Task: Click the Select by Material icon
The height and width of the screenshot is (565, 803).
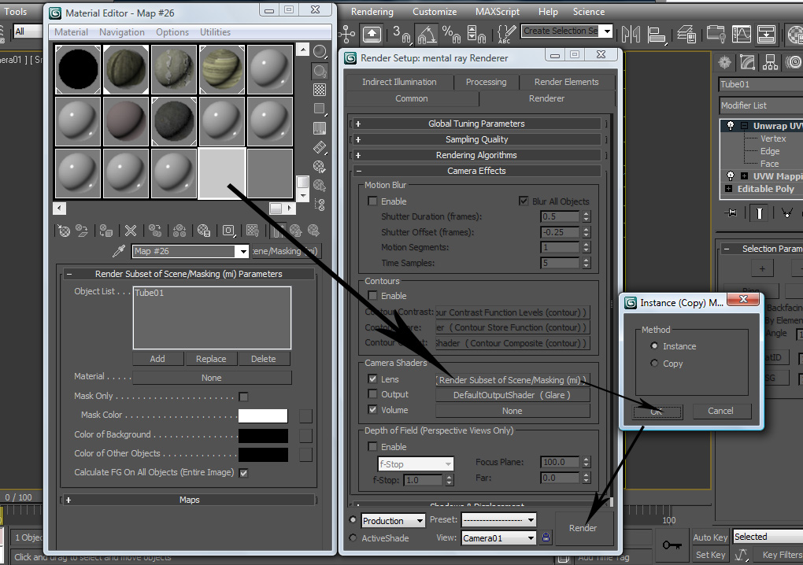Action: click(x=320, y=186)
